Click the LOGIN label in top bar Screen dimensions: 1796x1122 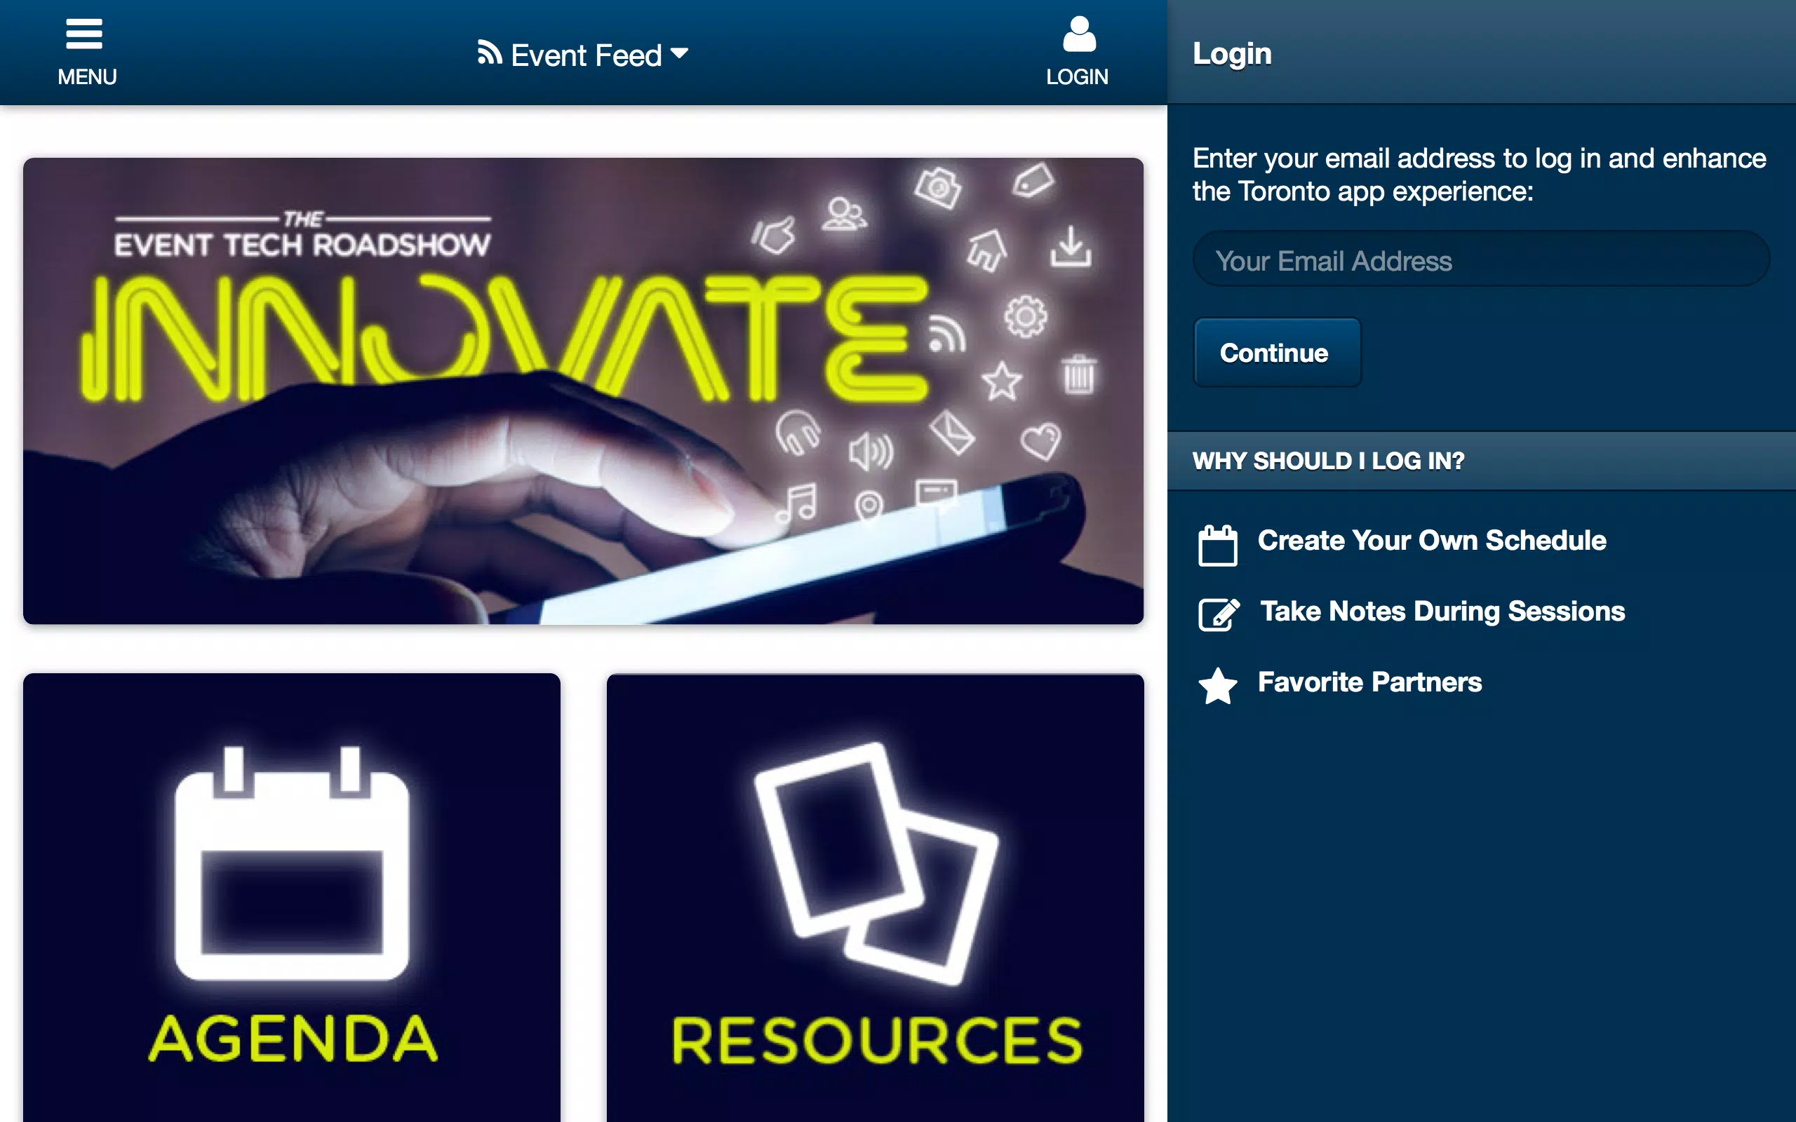pos(1077,76)
